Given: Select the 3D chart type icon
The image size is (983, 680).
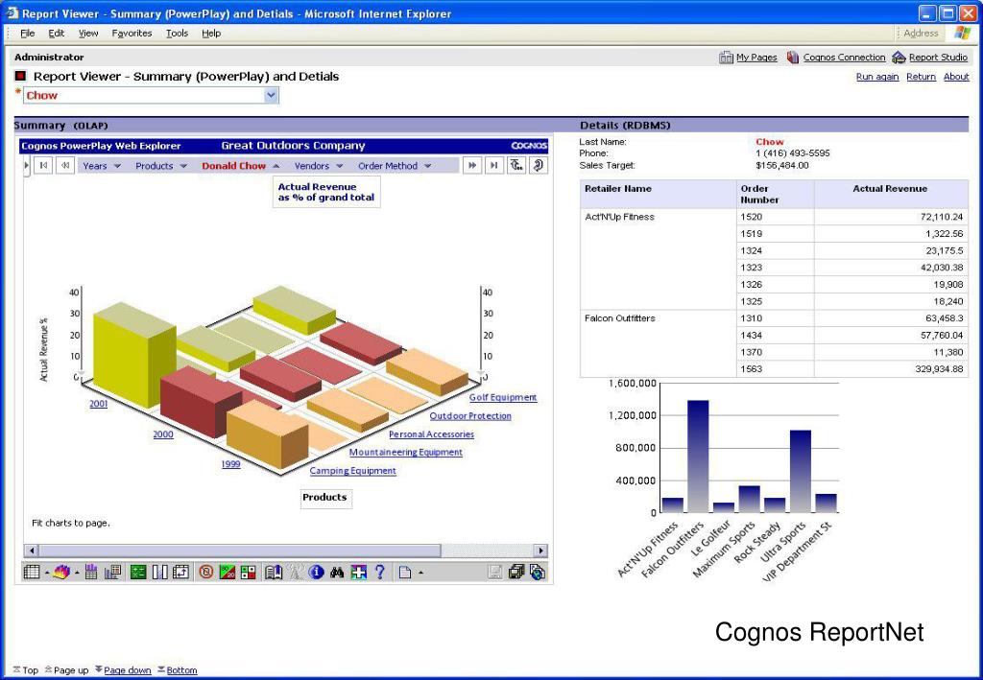Looking at the screenshot, I should coord(61,572).
